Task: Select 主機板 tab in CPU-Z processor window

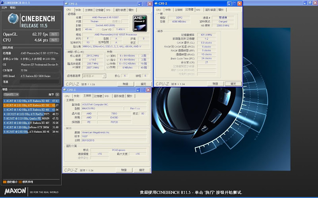Action: (89, 10)
